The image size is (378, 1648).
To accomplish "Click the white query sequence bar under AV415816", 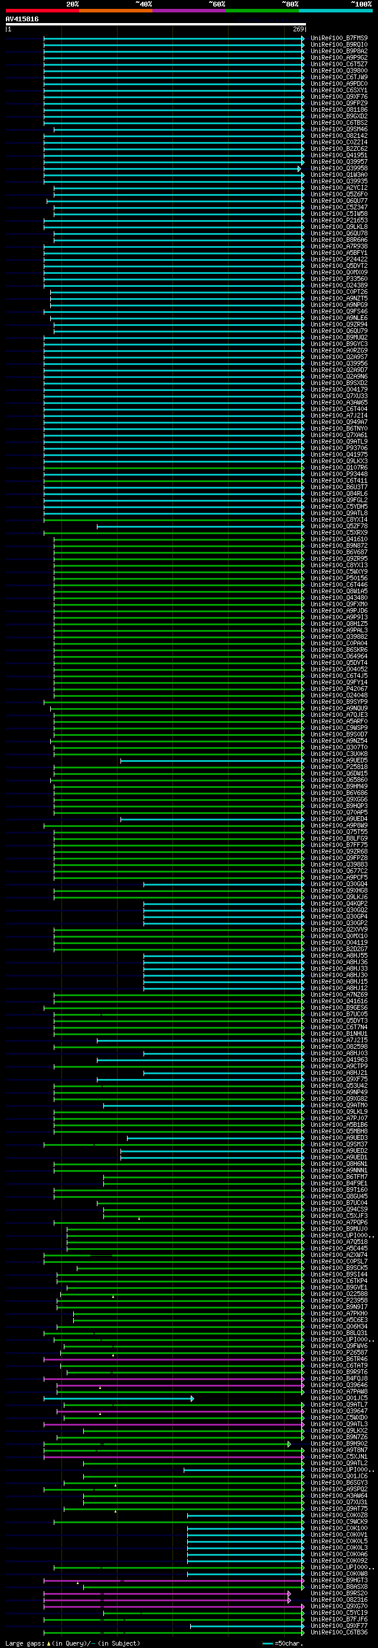I will (x=156, y=24).
